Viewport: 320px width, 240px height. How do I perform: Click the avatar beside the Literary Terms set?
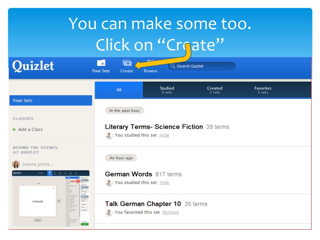[x=109, y=135]
